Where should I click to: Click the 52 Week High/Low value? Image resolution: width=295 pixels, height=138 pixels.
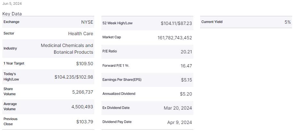tap(176, 23)
